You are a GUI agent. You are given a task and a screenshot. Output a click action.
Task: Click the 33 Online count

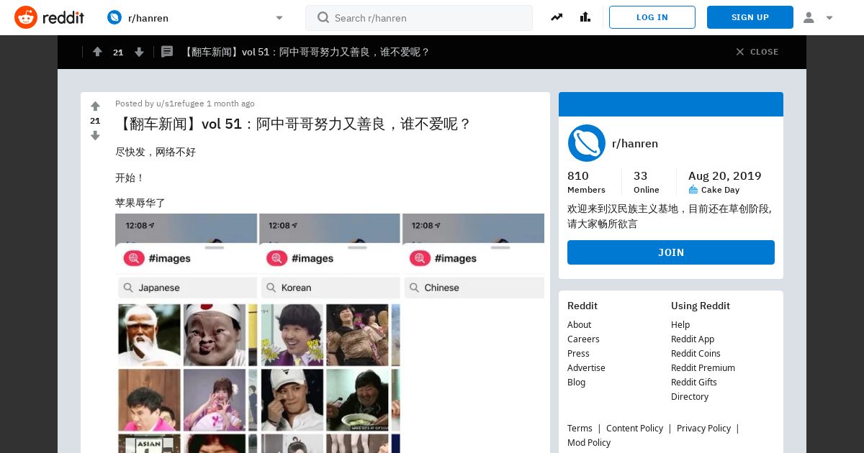click(x=646, y=182)
